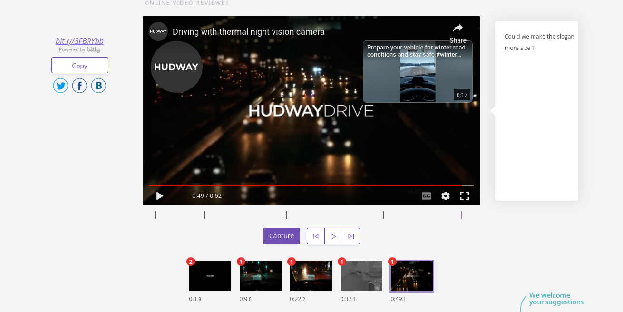The image size is (623, 312).
Task: Open the 0:1.9 frame thumbnail
Action: click(210, 276)
